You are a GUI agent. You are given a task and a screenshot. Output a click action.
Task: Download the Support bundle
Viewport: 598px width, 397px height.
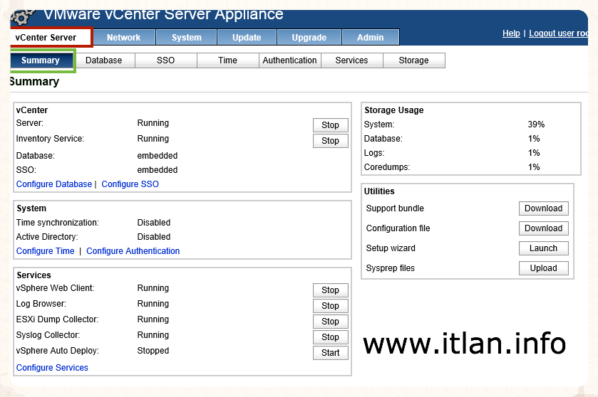click(x=543, y=208)
